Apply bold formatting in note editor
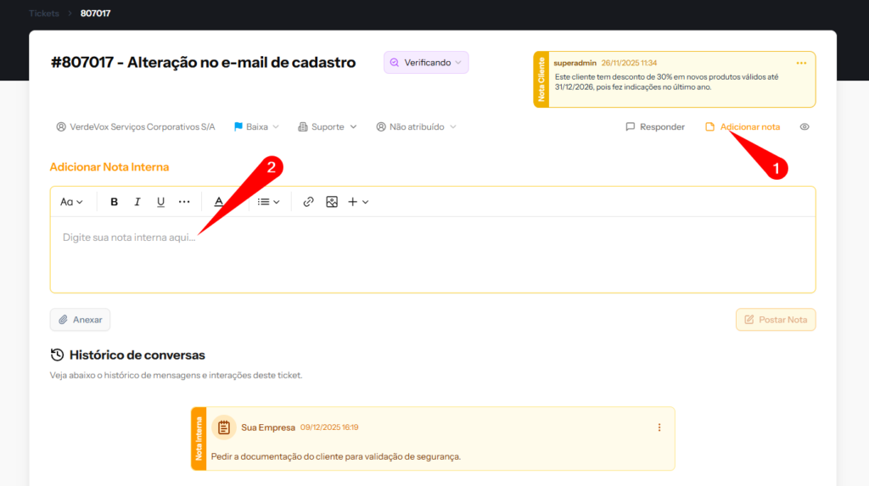 coord(115,202)
